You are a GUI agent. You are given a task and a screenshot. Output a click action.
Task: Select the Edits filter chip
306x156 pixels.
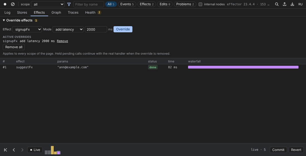pos(165,4)
